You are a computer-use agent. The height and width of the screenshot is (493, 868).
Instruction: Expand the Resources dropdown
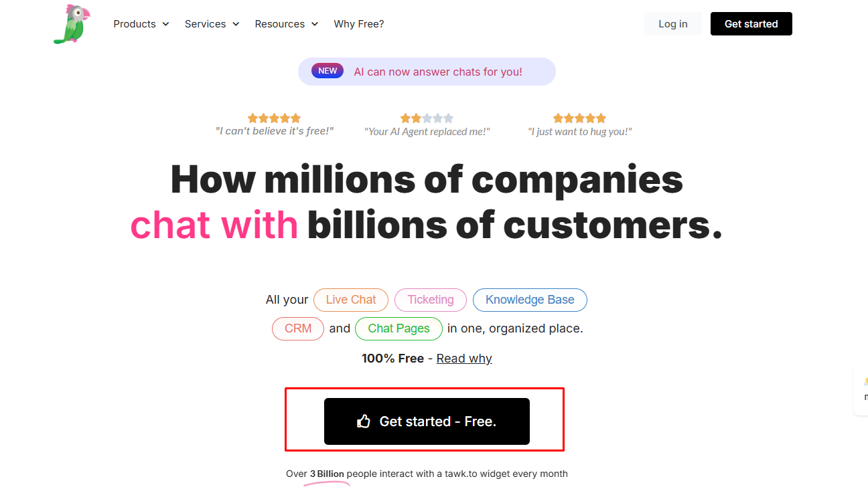286,23
